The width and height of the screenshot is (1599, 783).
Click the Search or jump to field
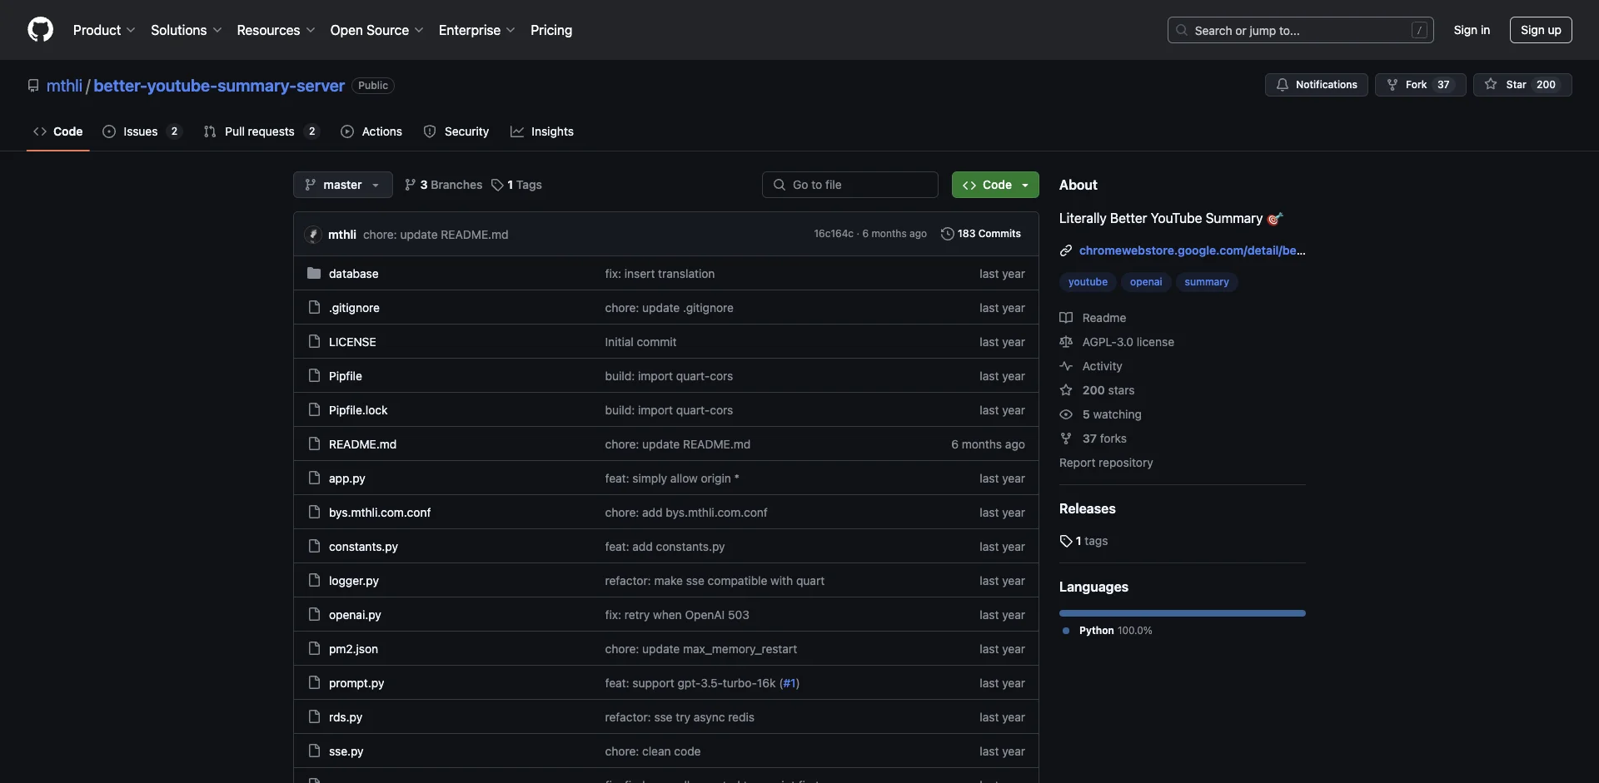(1301, 30)
